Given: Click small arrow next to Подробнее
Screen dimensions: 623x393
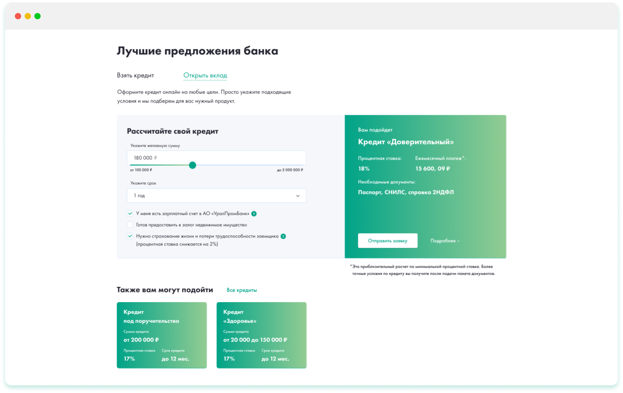Looking at the screenshot, I should 459,241.
